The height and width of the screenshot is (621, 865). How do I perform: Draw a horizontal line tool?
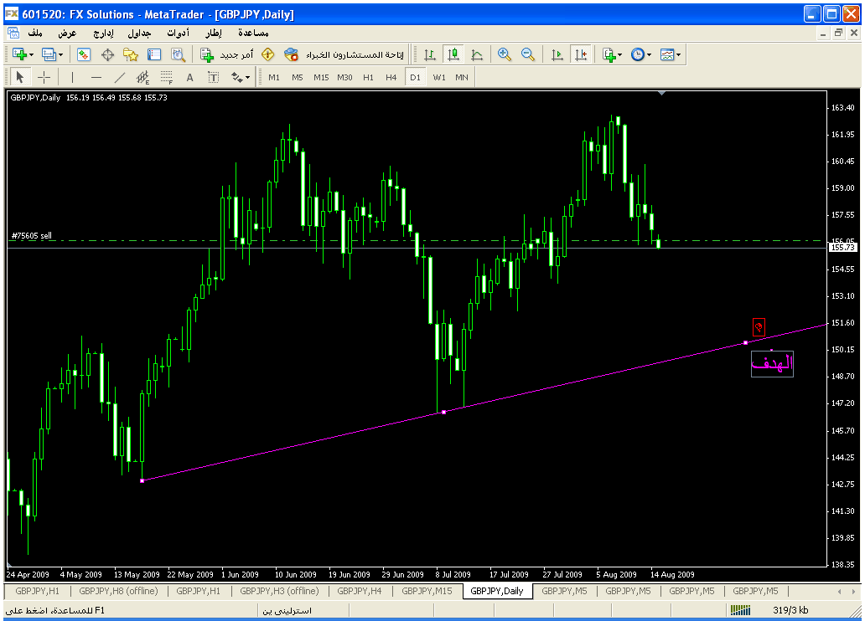96,77
